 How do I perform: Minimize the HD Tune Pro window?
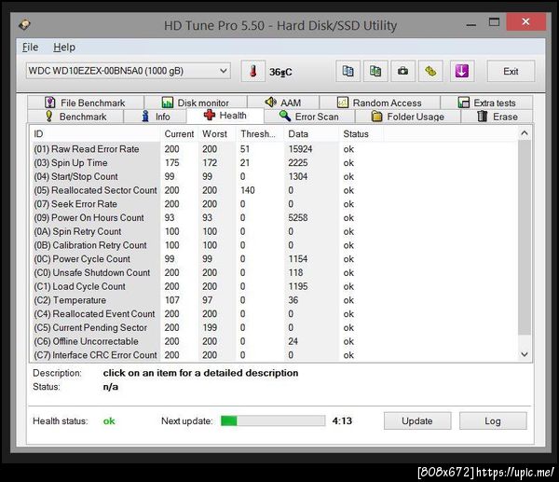point(470,24)
